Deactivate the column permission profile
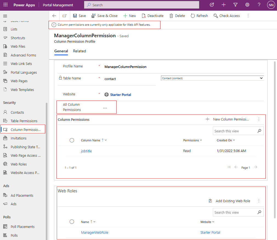Screen dimensions: 277x240 [153, 16]
